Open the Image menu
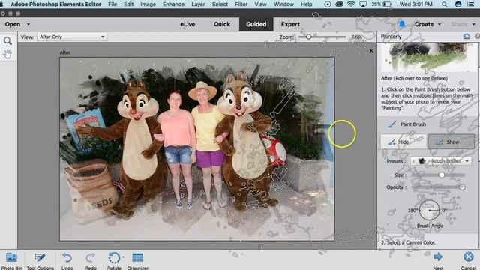This screenshot has height=270, width=480. point(148,4)
